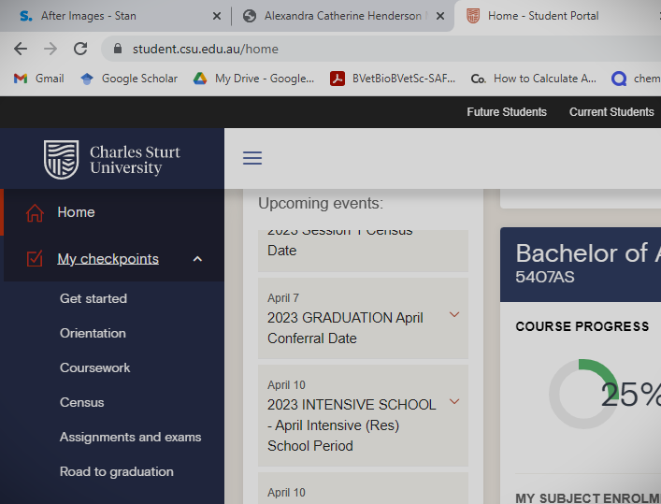Click the 2023 GRADUATION April Conferral Date event
The height and width of the screenshot is (504, 661).
(x=363, y=319)
